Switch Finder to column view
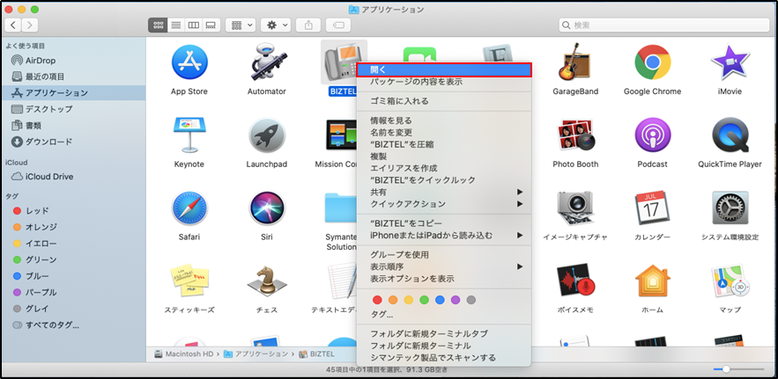The height and width of the screenshot is (379, 778). [194, 26]
